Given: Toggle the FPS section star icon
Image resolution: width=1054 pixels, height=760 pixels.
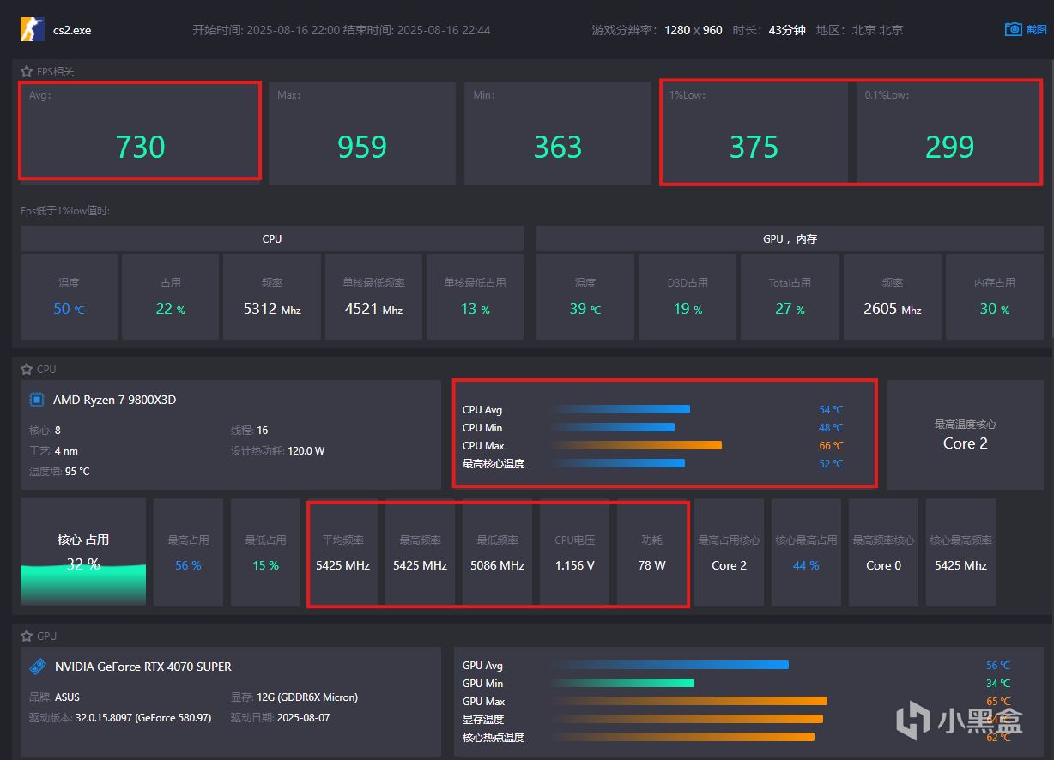Looking at the screenshot, I should pos(27,71).
